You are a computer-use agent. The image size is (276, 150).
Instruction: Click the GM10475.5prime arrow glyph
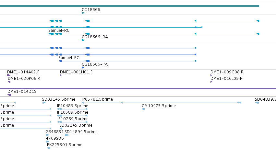click(x=143, y=109)
